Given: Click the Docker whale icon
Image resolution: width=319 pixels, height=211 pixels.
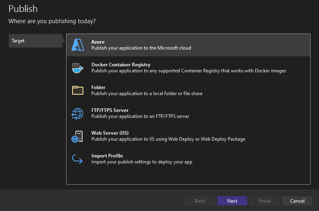Looking at the screenshot, I should [77, 68].
